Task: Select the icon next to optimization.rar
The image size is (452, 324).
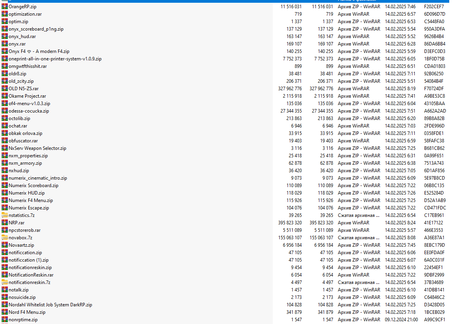Action: [x=5, y=14]
